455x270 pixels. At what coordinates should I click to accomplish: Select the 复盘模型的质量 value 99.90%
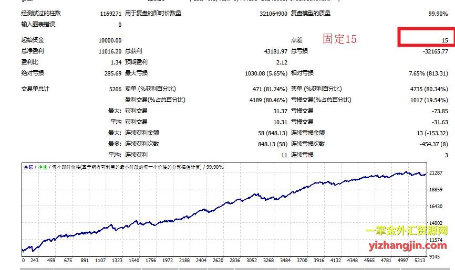pos(437,13)
